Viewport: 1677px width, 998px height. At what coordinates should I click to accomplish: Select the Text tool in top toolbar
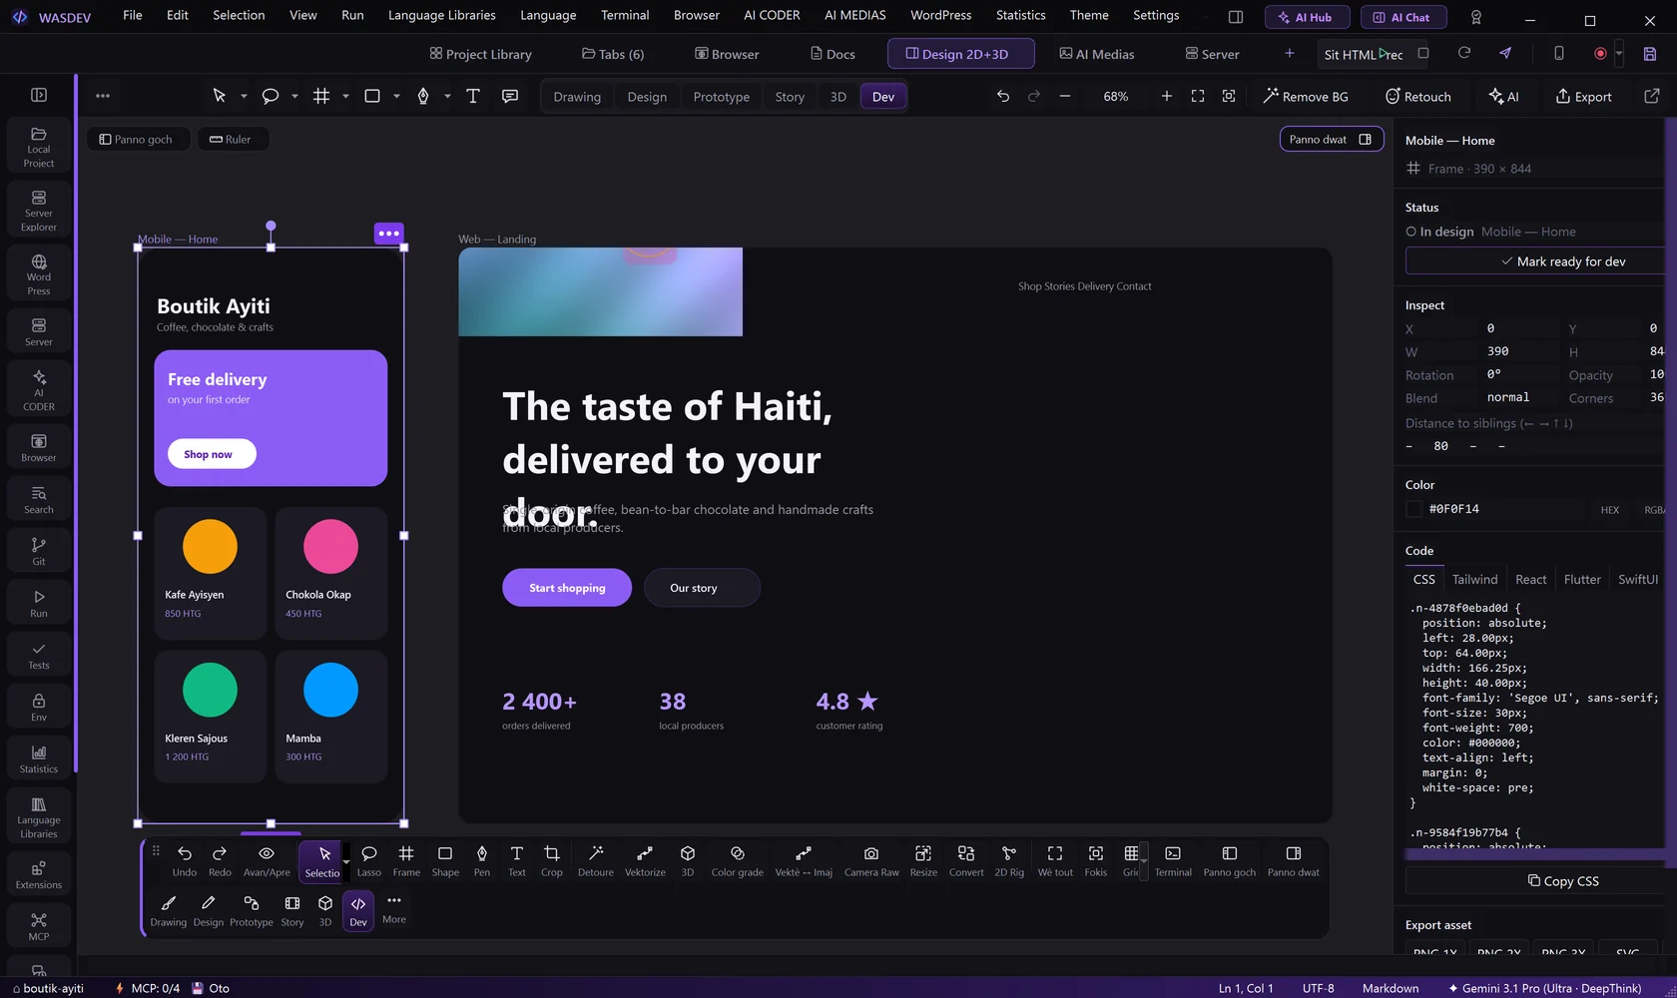pyautogui.click(x=473, y=96)
